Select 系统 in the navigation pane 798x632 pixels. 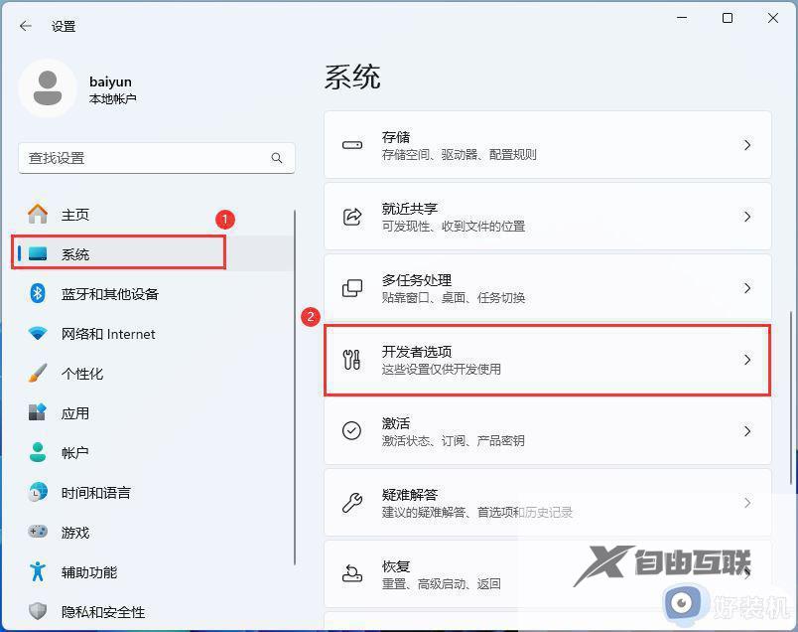pyautogui.click(x=74, y=253)
